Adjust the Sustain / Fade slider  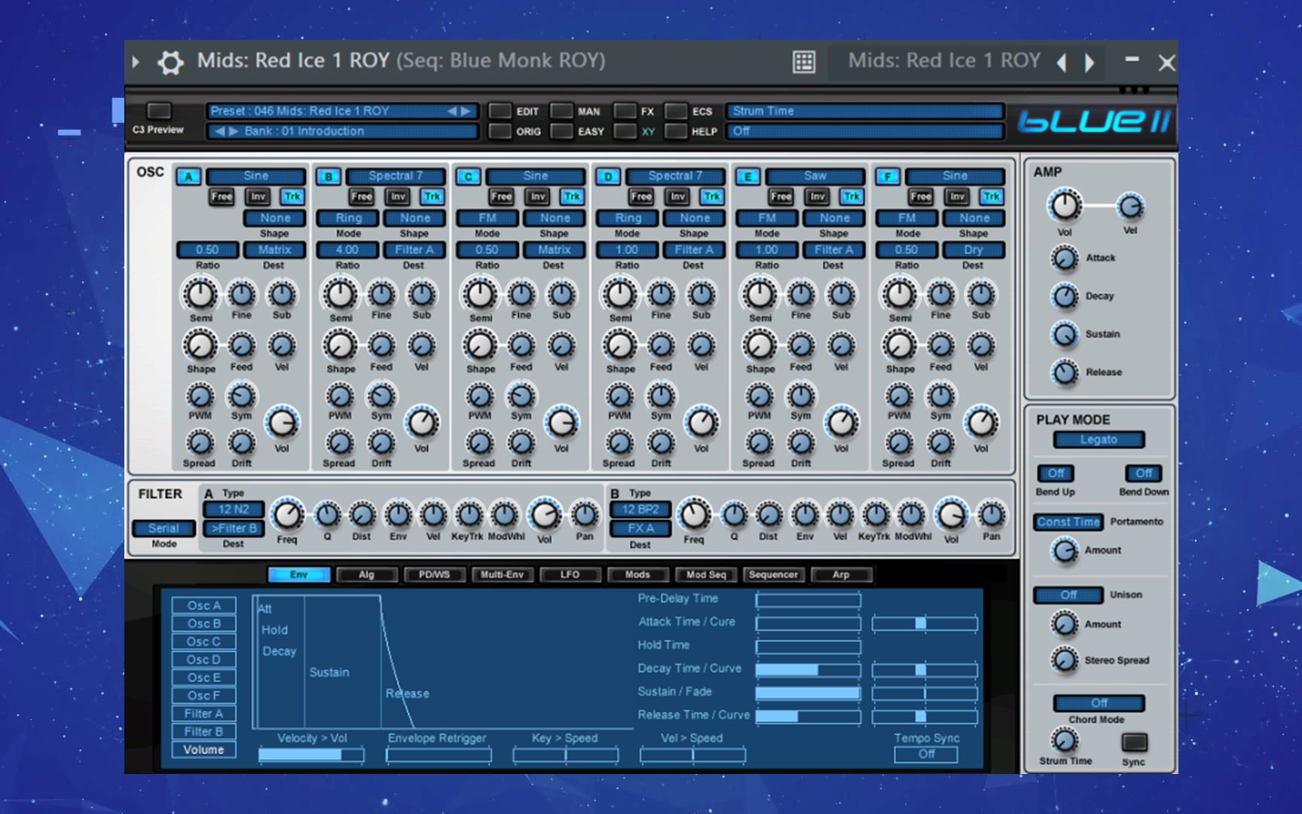point(808,693)
